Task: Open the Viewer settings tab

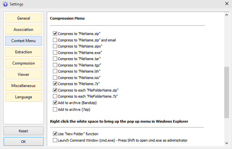Action: pyautogui.click(x=24, y=74)
